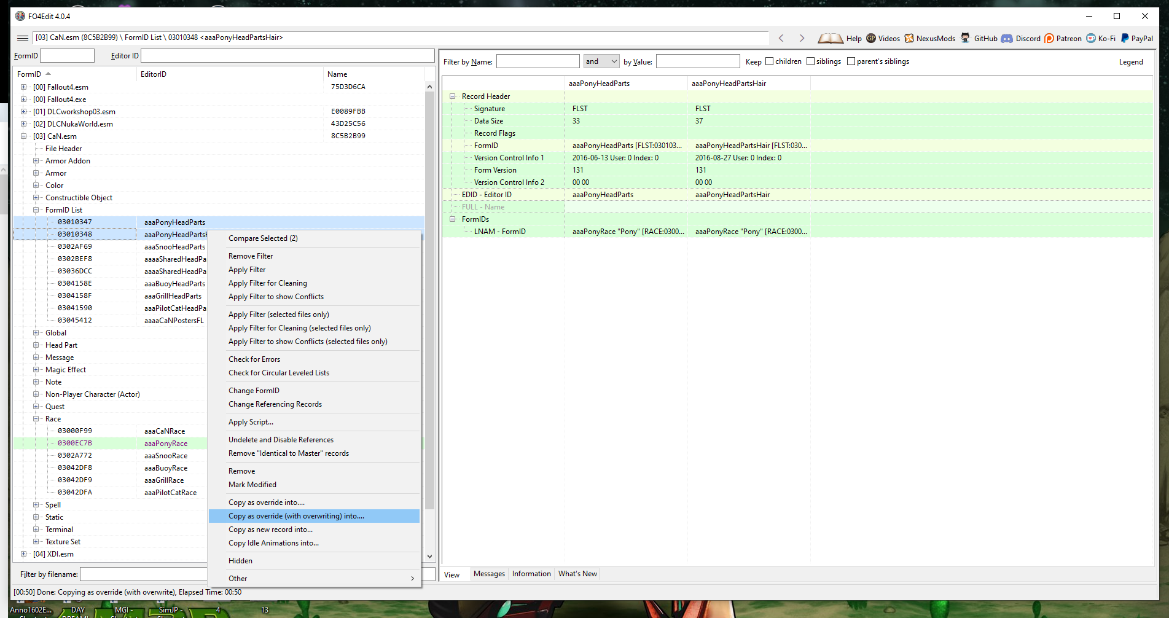Select the 03042DFA aaaPilotCatRace record
Screen dimensions: 1169x618
(x=111, y=493)
